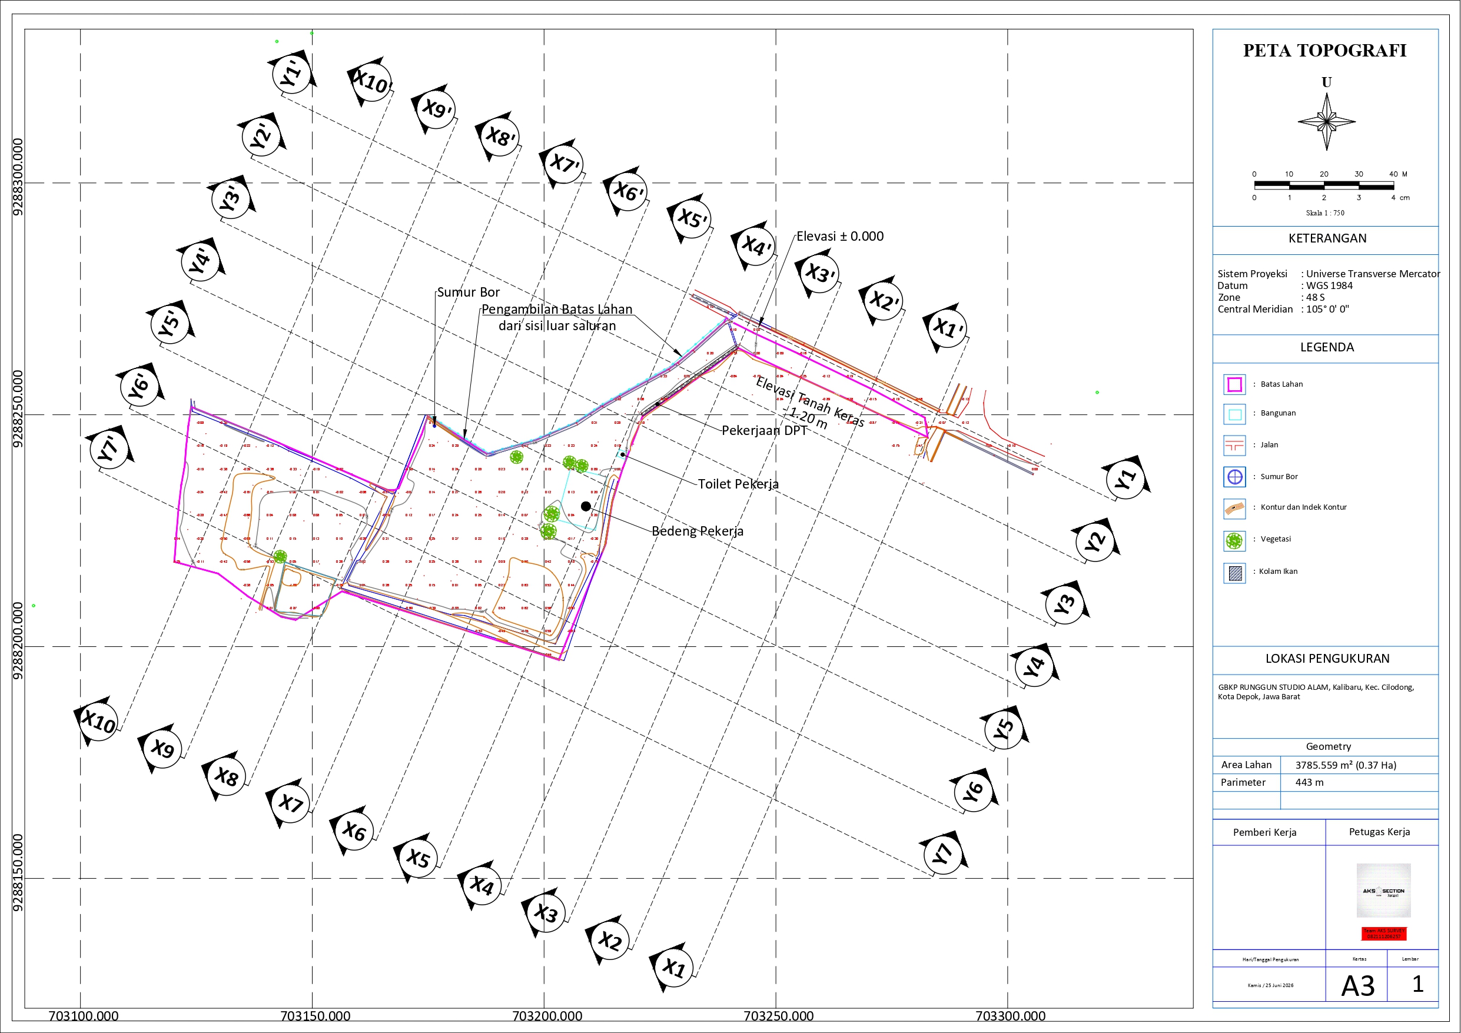Click the X1 section marker circle
The height and width of the screenshot is (1033, 1461).
click(674, 968)
